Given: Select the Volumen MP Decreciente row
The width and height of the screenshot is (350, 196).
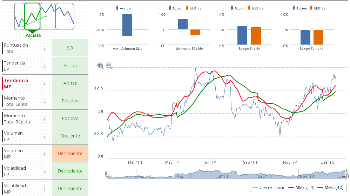Looking at the screenshot, I should coord(70,154).
